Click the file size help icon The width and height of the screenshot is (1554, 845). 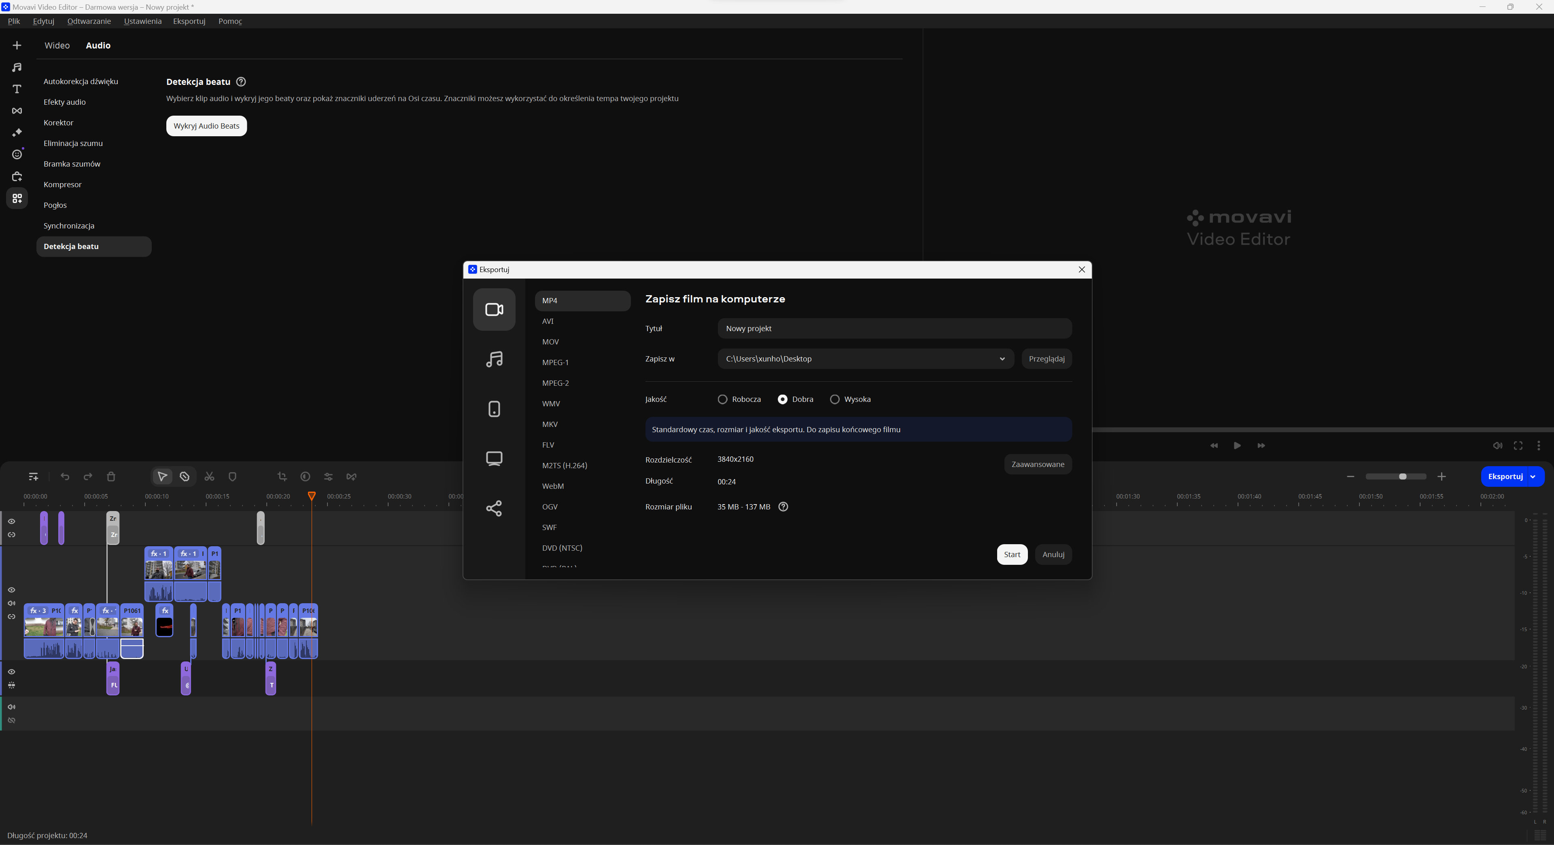[783, 507]
